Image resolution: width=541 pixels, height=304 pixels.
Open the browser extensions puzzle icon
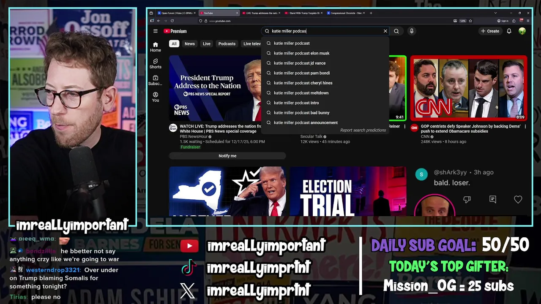click(514, 21)
